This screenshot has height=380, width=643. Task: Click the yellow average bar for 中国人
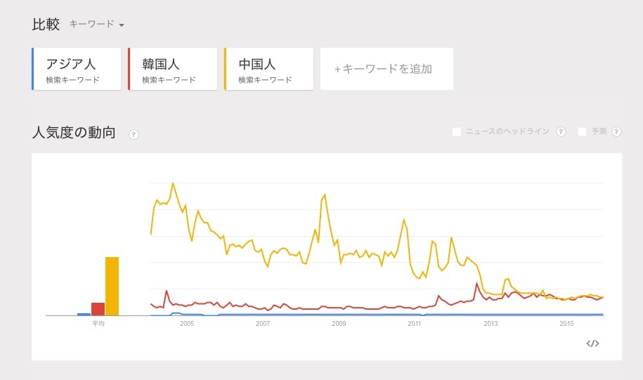[112, 286]
